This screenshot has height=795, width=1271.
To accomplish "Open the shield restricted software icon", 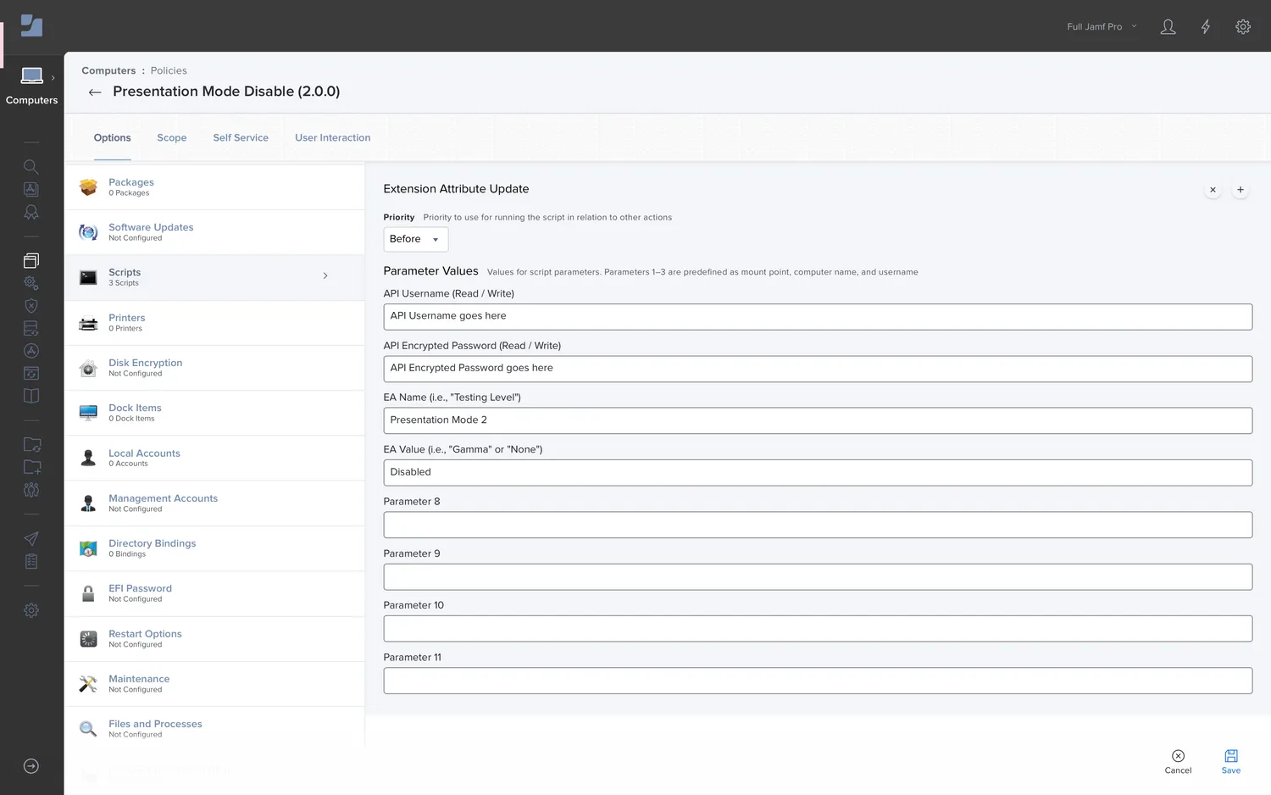I will pyautogui.click(x=31, y=305).
